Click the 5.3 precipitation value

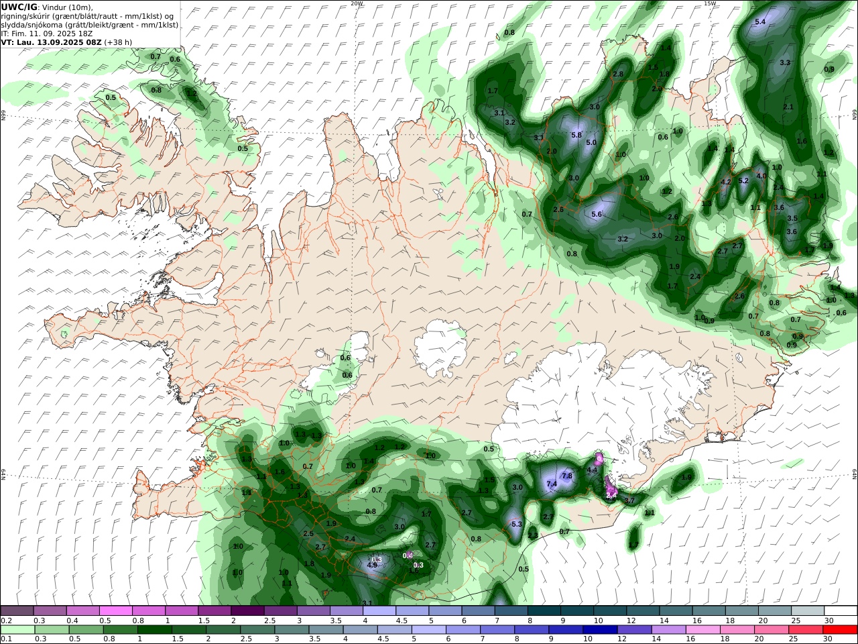click(516, 525)
